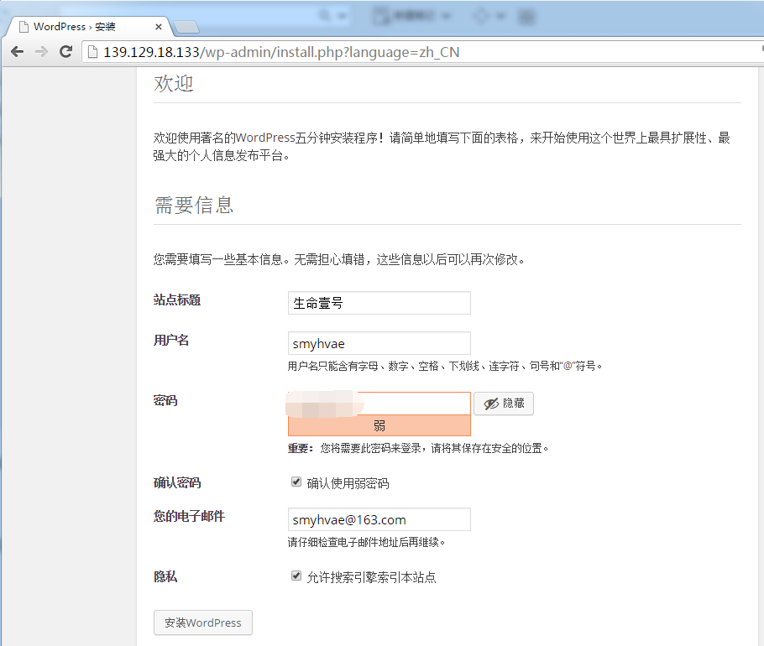Click the page icon in the address bar
Screen dimensions: 764x646
[x=92, y=52]
